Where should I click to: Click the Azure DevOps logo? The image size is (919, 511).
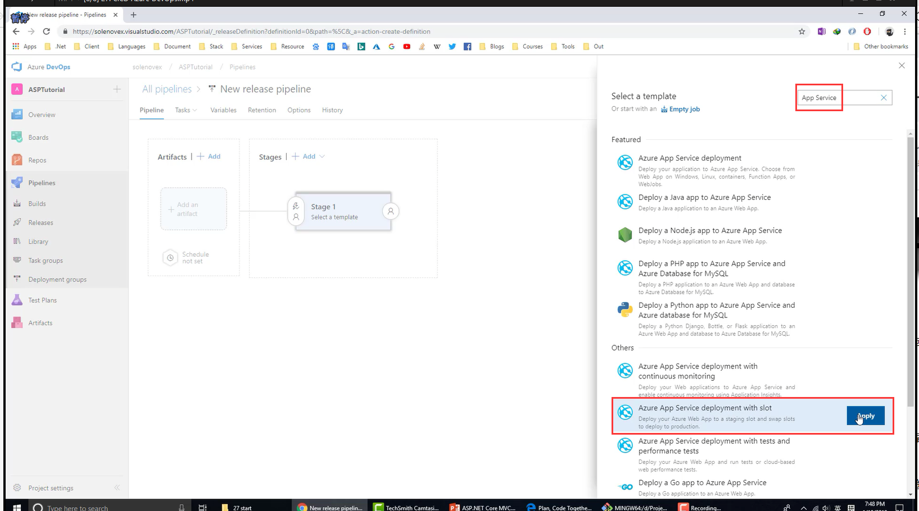[x=17, y=67]
